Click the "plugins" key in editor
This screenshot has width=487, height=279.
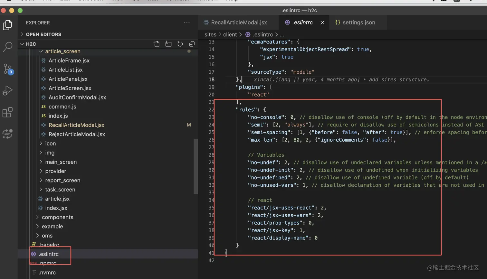(x=250, y=87)
